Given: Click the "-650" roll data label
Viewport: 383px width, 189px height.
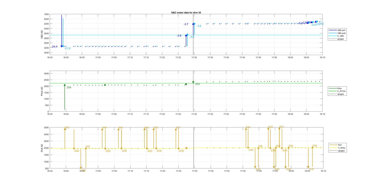Looking at the screenshot, I should (x=108, y=151).
